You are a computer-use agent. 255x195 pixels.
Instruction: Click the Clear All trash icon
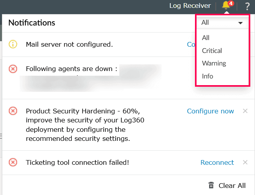[211, 186]
